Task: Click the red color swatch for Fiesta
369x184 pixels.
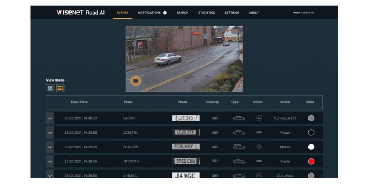Action: coord(311,161)
